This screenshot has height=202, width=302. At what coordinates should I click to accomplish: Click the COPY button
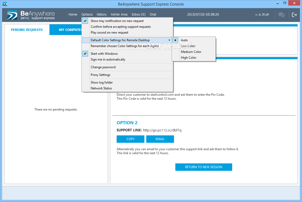click(x=130, y=139)
